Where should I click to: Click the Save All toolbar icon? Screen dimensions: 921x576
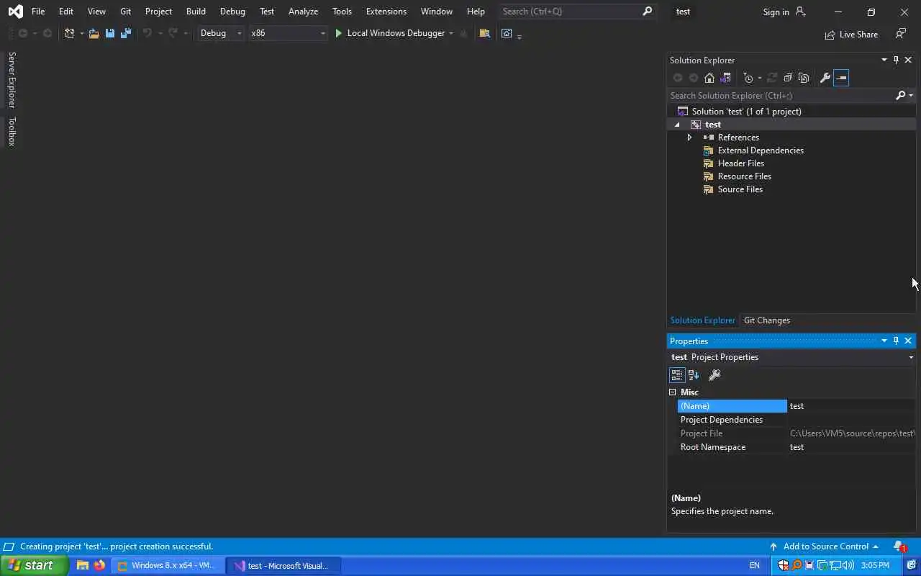coord(126,33)
